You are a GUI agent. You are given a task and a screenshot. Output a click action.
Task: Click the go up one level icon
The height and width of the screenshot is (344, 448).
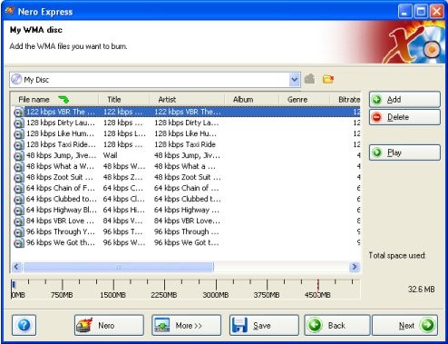pyautogui.click(x=309, y=79)
